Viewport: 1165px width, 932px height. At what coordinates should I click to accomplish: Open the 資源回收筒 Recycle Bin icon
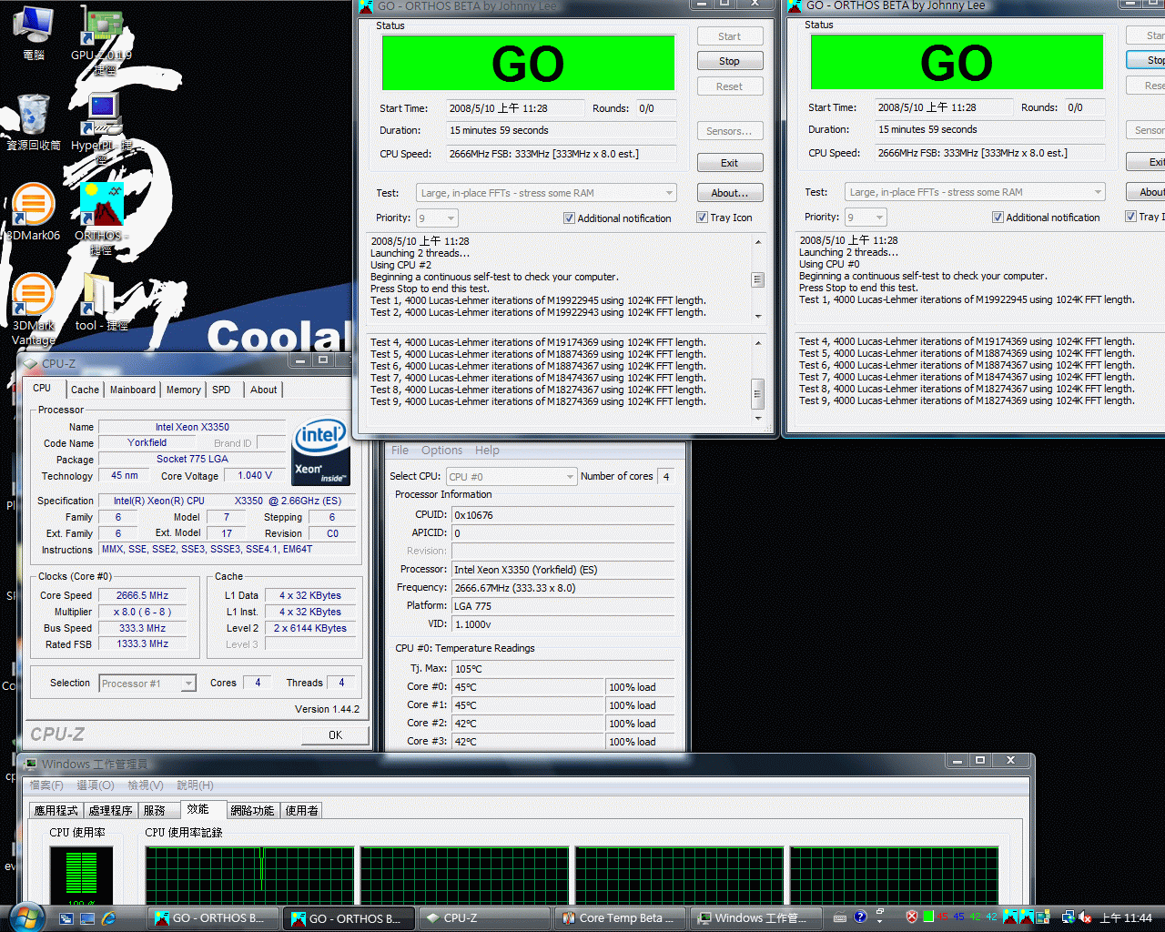click(x=34, y=121)
